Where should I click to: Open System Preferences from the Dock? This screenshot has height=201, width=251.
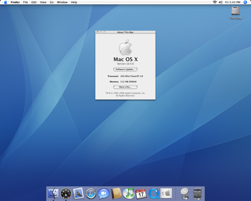point(166,193)
